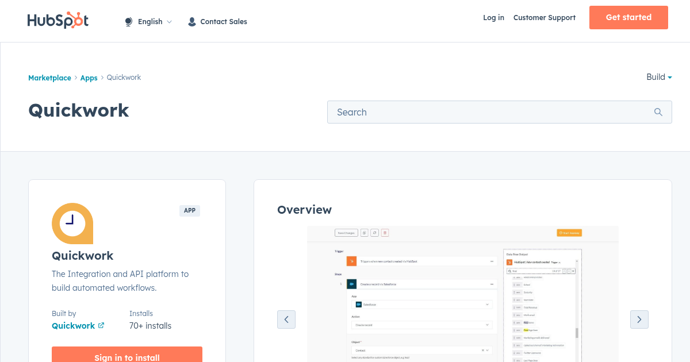Click the globe language icon
Screen dimensions: 690x362
(129, 22)
